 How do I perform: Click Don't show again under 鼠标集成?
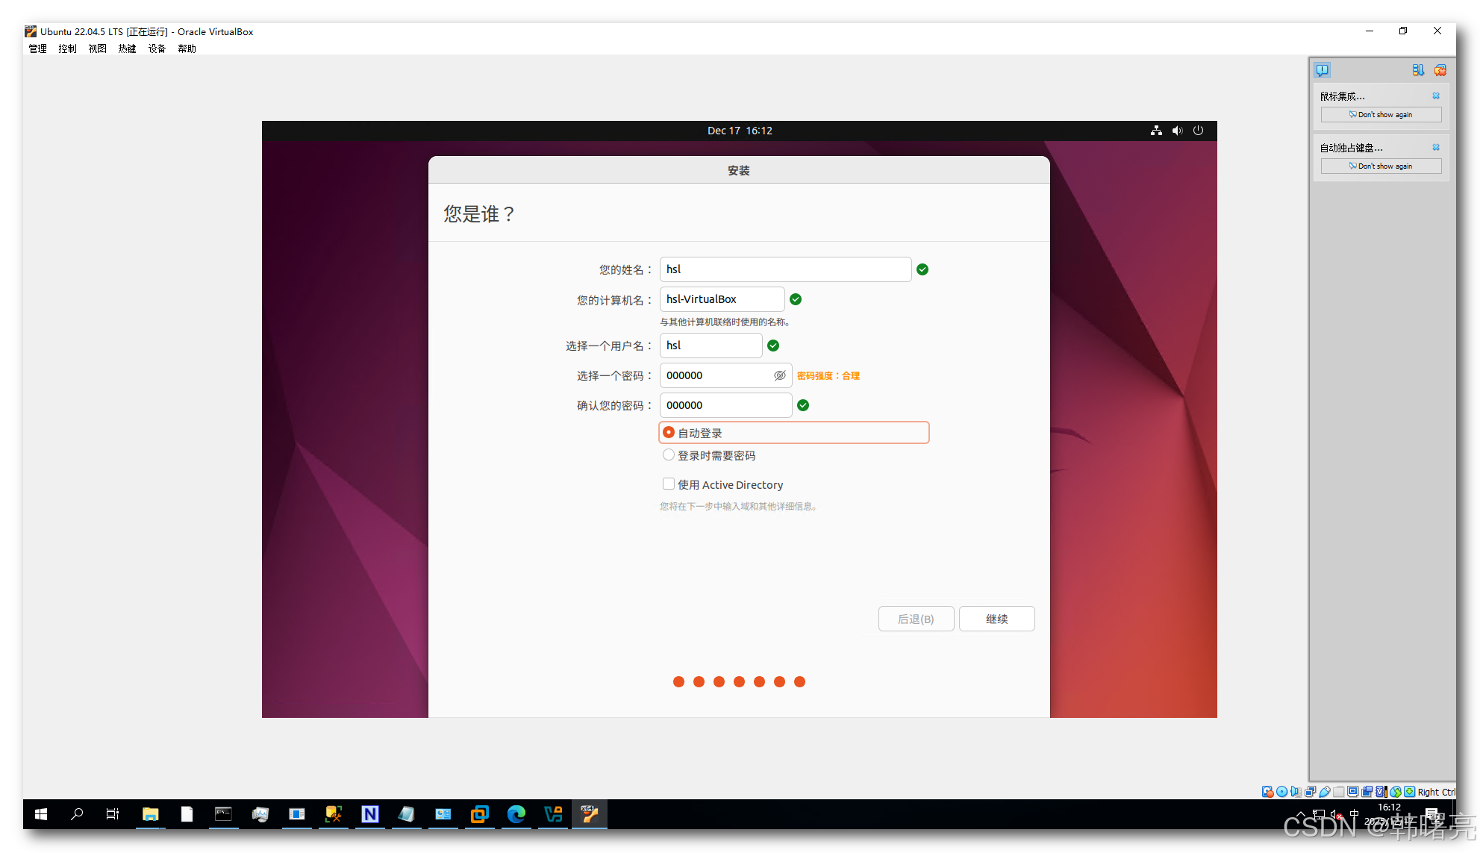point(1380,114)
